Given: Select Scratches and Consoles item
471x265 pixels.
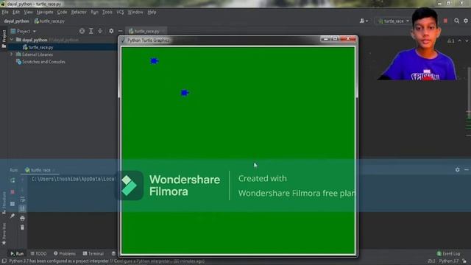Looking at the screenshot, I should point(40,62).
